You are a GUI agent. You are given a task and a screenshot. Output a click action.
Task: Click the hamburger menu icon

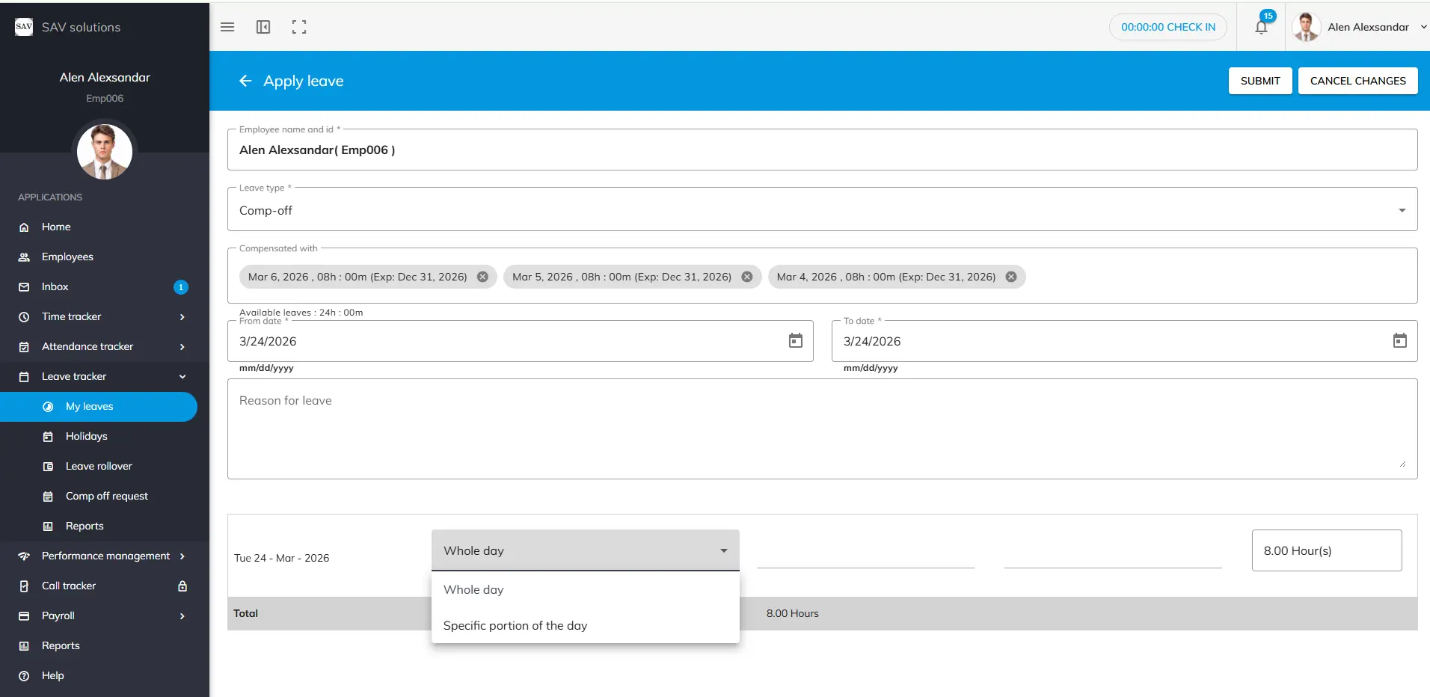[227, 27]
